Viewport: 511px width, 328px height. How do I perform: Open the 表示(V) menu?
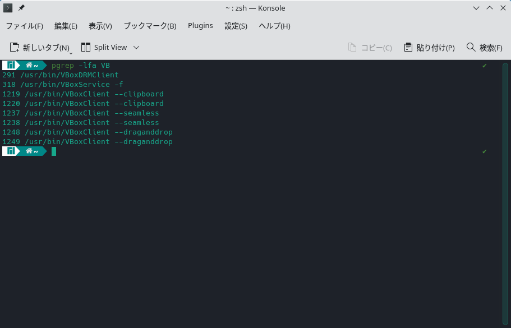click(x=100, y=26)
